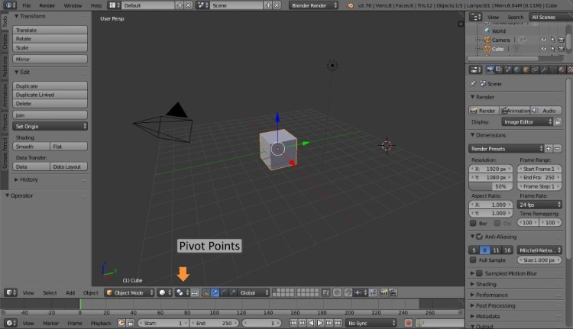Click the Data Layout button

(x=69, y=166)
